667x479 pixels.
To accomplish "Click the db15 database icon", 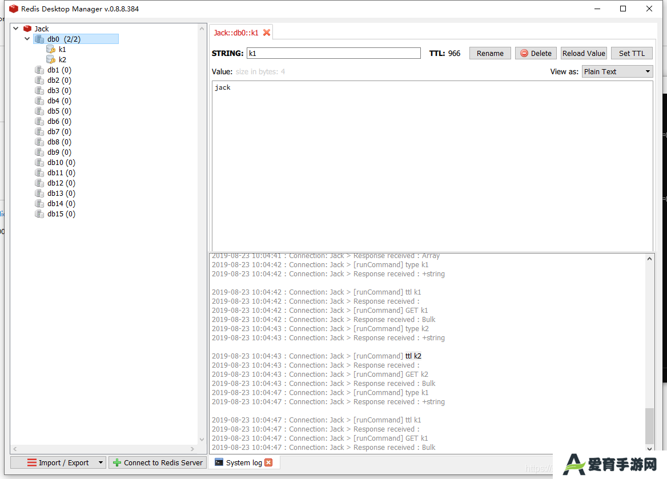I will click(39, 214).
